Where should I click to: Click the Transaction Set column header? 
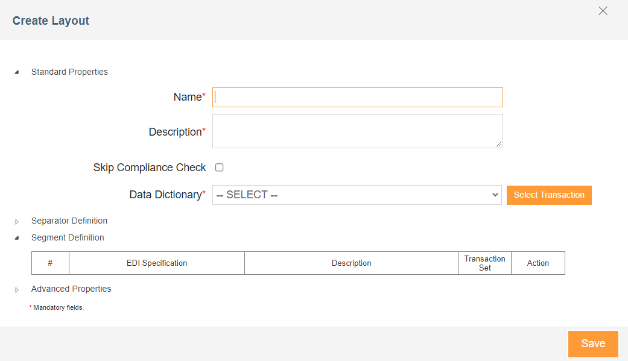coord(484,263)
